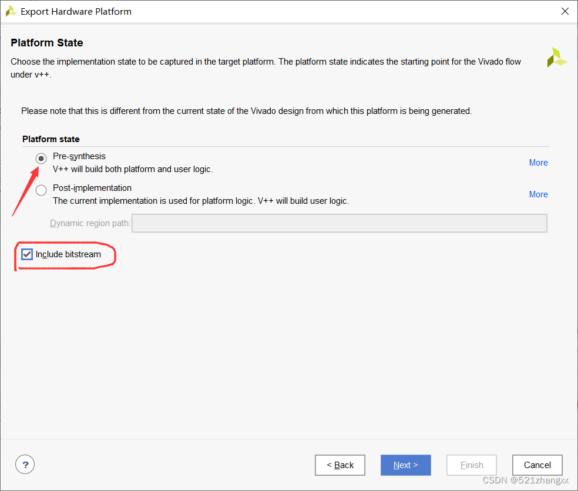Go to previous step with Back
This screenshot has height=491, width=578.
point(340,465)
